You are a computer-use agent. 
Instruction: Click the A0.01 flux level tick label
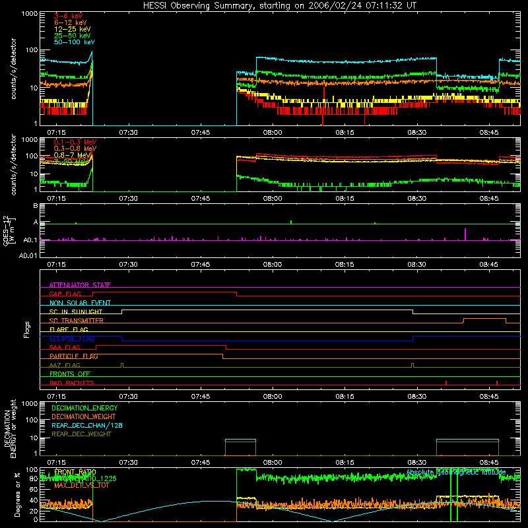click(x=28, y=256)
